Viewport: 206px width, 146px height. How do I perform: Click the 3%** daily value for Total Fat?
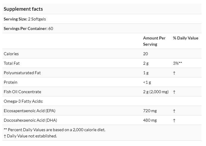coord(177,63)
